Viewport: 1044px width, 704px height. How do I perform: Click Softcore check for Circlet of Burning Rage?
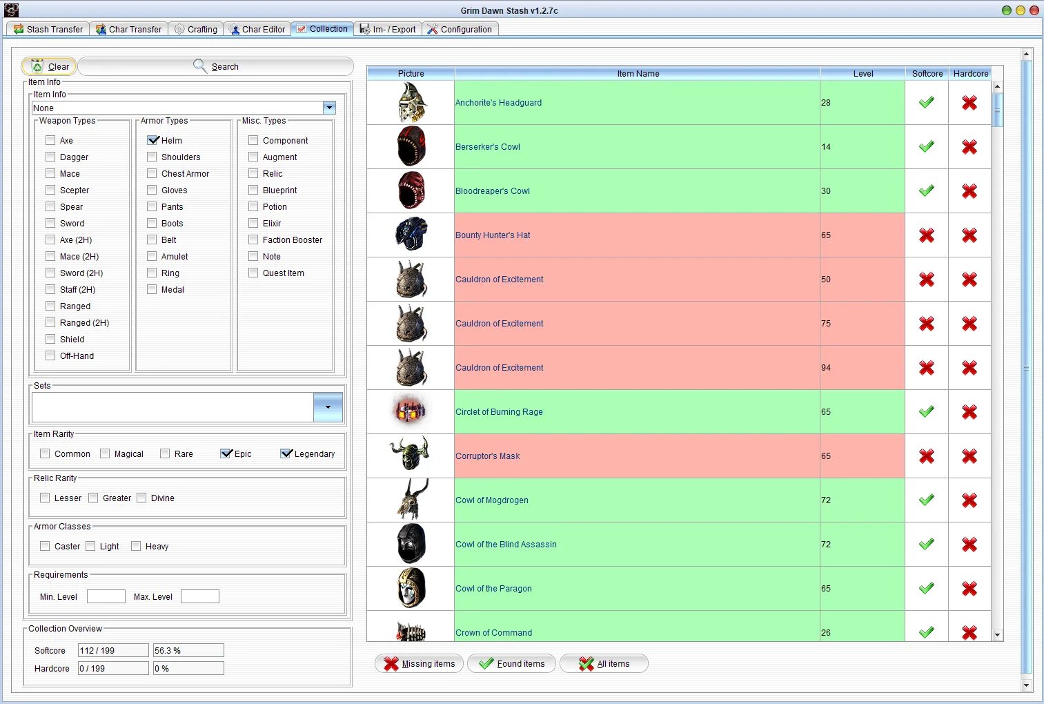pyautogui.click(x=927, y=412)
